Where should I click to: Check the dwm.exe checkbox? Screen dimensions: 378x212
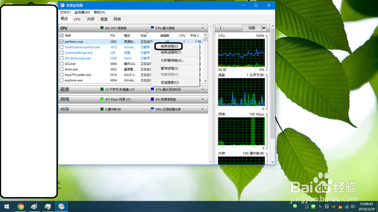click(x=62, y=69)
